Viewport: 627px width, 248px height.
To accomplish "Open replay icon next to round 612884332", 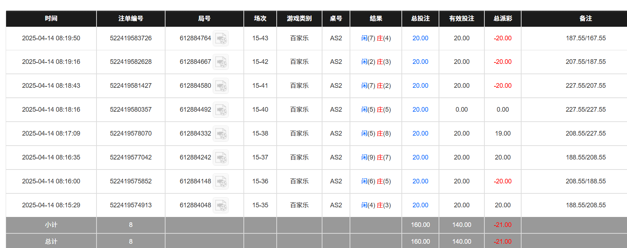I will [221, 134].
